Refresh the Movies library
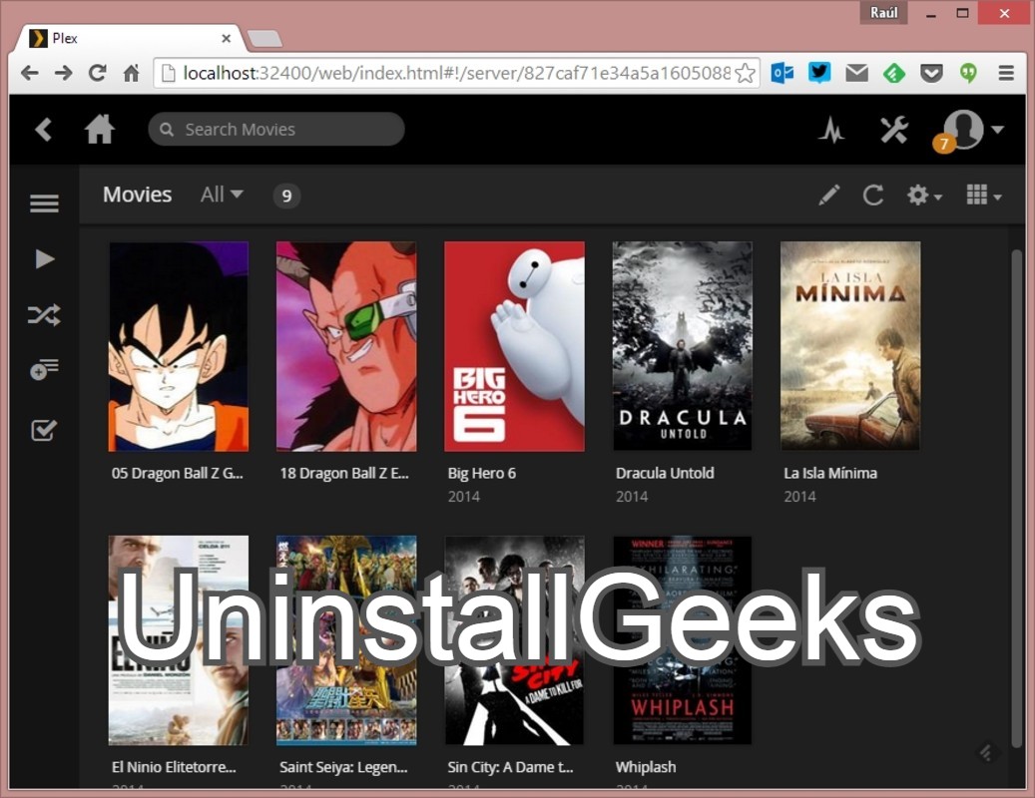 [x=872, y=196]
